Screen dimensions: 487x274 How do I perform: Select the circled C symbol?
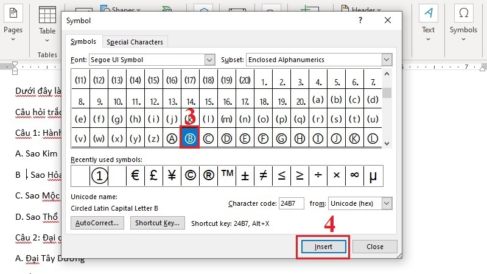click(208, 138)
